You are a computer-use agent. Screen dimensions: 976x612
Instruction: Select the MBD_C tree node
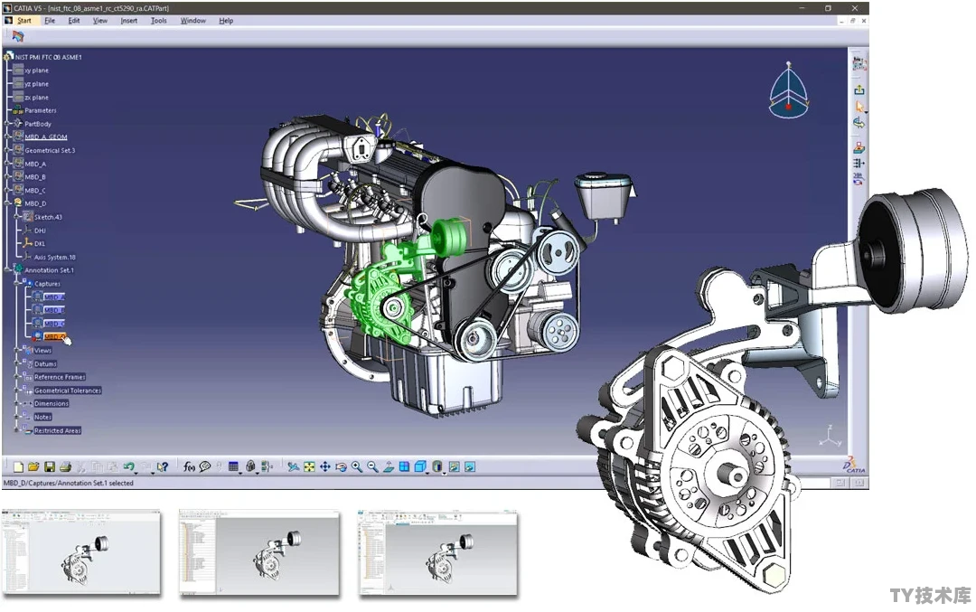(x=35, y=191)
